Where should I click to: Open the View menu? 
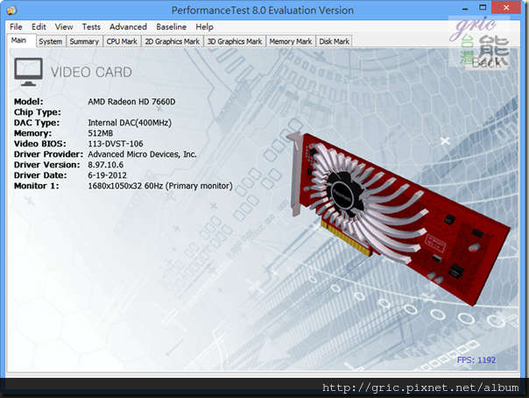pyautogui.click(x=64, y=26)
